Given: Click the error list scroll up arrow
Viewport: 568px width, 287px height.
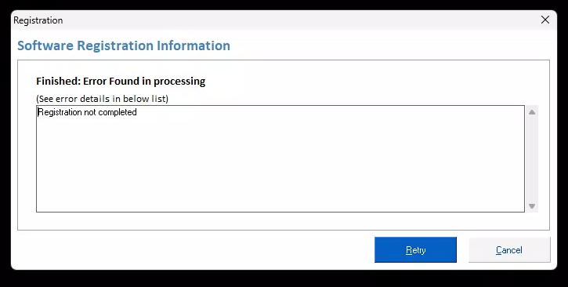Looking at the screenshot, I should [532, 112].
